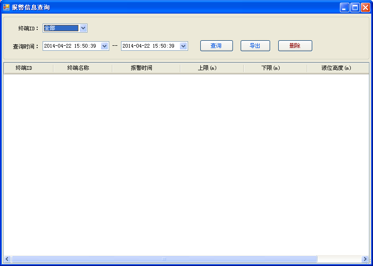Screen dimensions: 373x266
Task: Click the horizontal scrollbar right arrow
Action: tap(365, 259)
